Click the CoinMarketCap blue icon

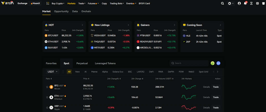[218, 63]
